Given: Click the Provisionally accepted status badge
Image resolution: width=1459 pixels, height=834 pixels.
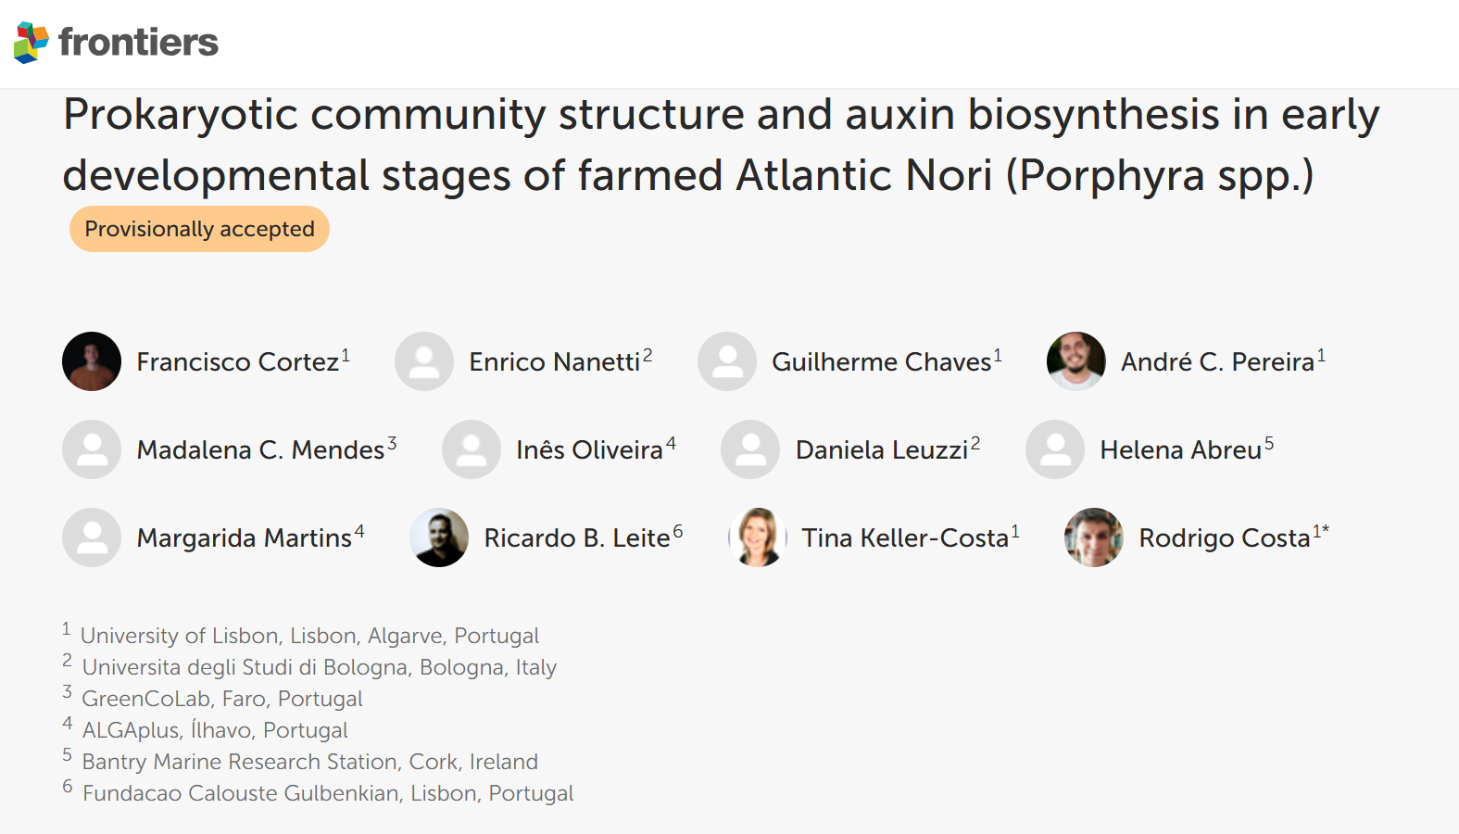Looking at the screenshot, I should [199, 229].
